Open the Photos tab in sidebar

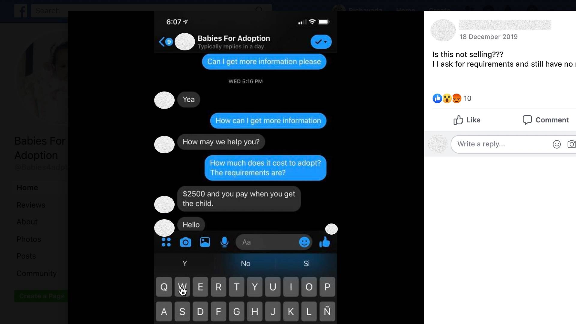28,239
